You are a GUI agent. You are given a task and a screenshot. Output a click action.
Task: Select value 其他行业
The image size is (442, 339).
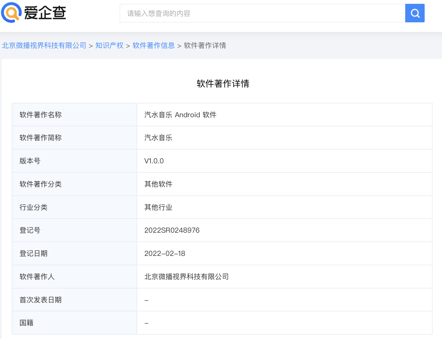coord(158,207)
